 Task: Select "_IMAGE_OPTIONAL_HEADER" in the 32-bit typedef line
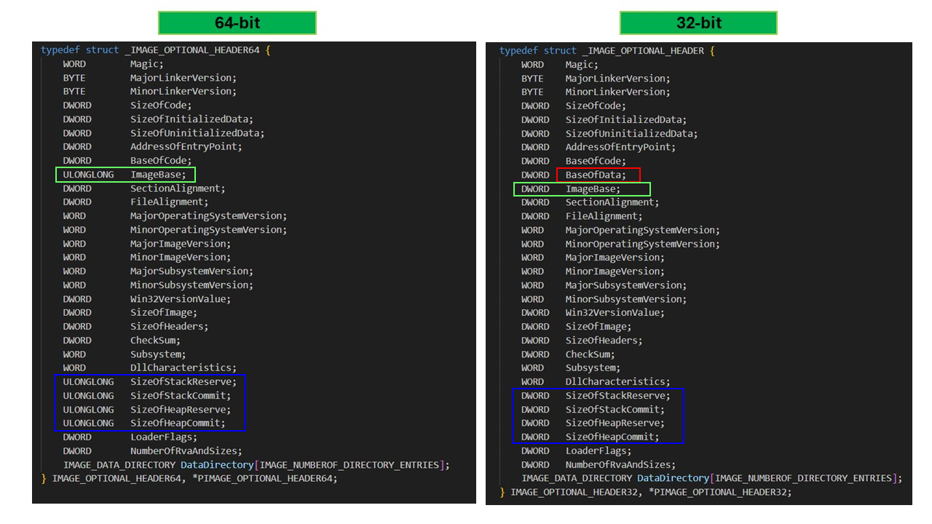643,51
